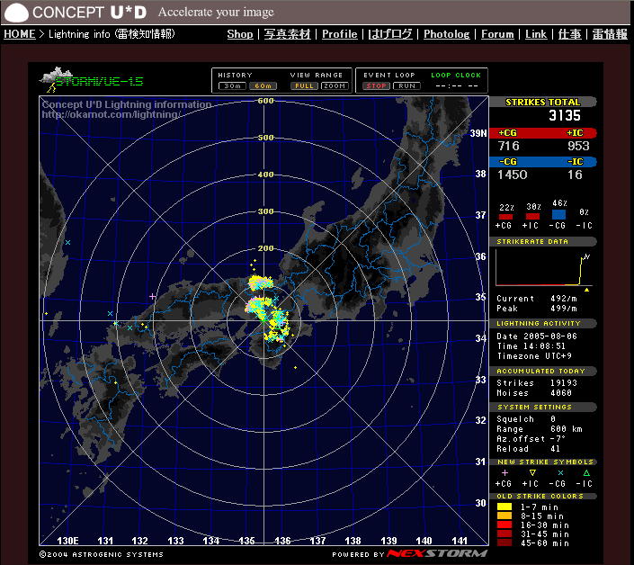Click the pink +CG strike symbol
The image size is (634, 565).
[505, 472]
